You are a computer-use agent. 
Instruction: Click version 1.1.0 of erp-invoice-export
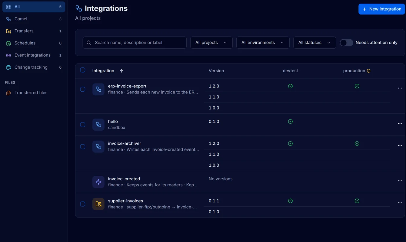click(x=214, y=97)
